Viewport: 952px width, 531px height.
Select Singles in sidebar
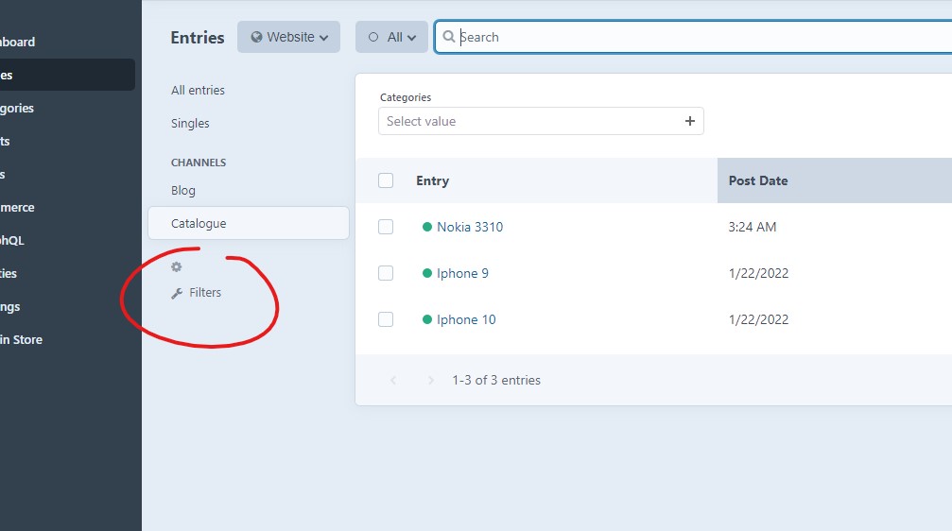tap(190, 123)
